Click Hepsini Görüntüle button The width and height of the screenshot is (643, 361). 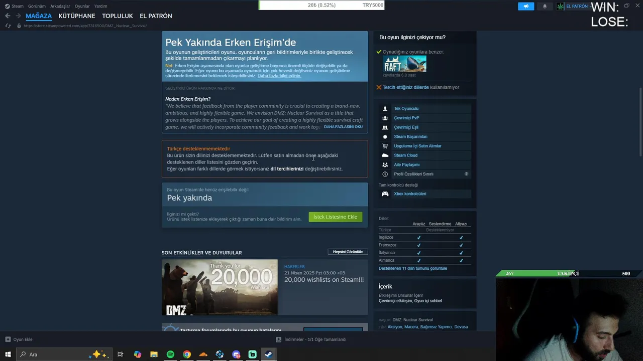tap(348, 252)
